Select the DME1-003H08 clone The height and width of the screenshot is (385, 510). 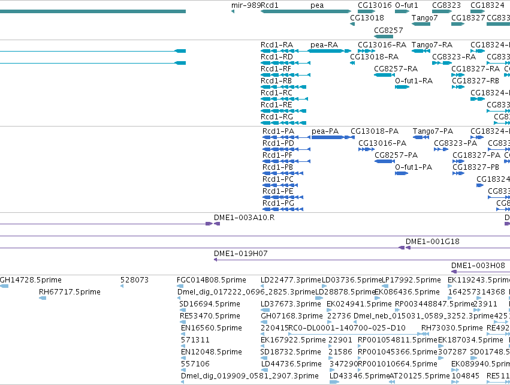tap(481, 272)
